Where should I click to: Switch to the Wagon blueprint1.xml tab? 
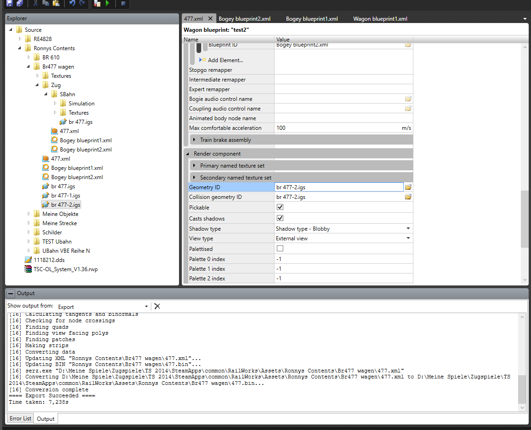(x=380, y=19)
